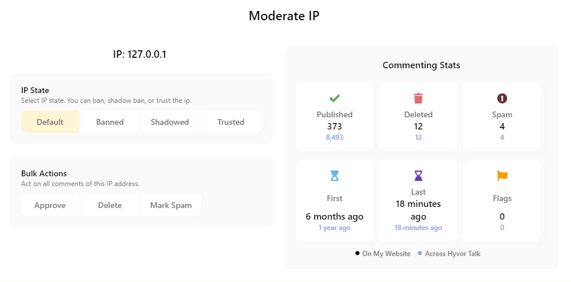The image size is (571, 282).
Task: Click the IP: 127.0.0.1 heading
Action: point(139,54)
